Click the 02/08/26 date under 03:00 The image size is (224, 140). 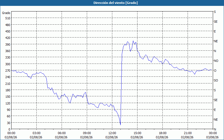[37, 137]
